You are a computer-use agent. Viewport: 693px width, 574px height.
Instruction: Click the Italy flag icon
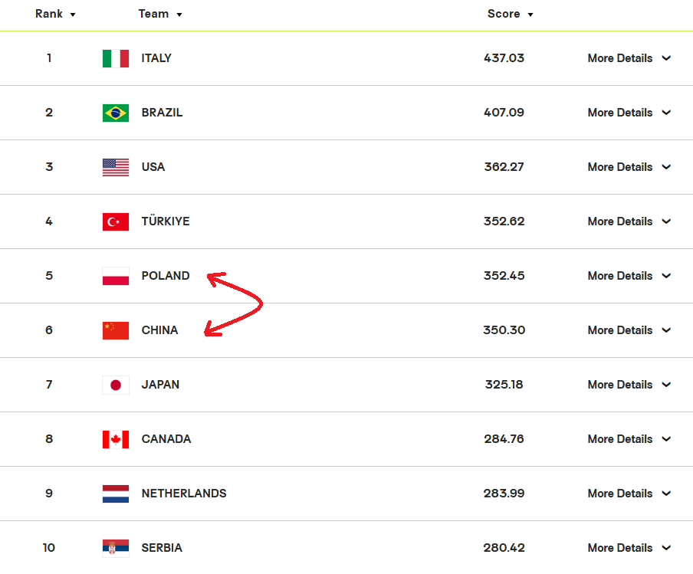click(115, 58)
